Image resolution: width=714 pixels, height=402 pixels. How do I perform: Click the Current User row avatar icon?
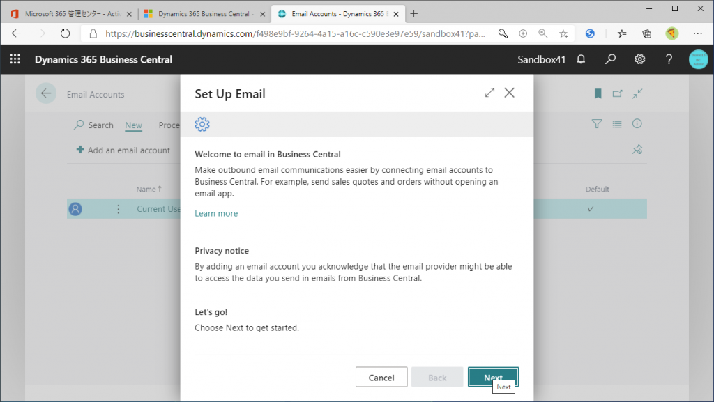click(x=75, y=209)
